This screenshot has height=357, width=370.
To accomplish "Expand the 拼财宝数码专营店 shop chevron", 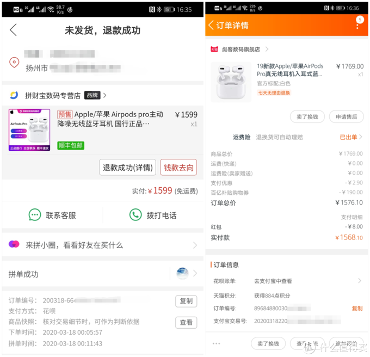I will [105, 95].
